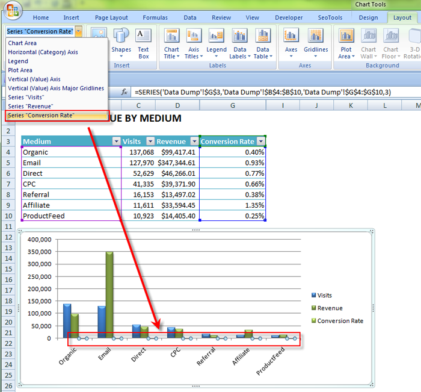The width and height of the screenshot is (421, 392).
Task: Switch to the chart Design tab
Action: 368,17
